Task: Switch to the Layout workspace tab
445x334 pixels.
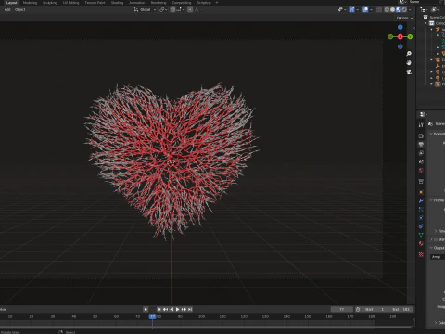Action: click(x=11, y=3)
